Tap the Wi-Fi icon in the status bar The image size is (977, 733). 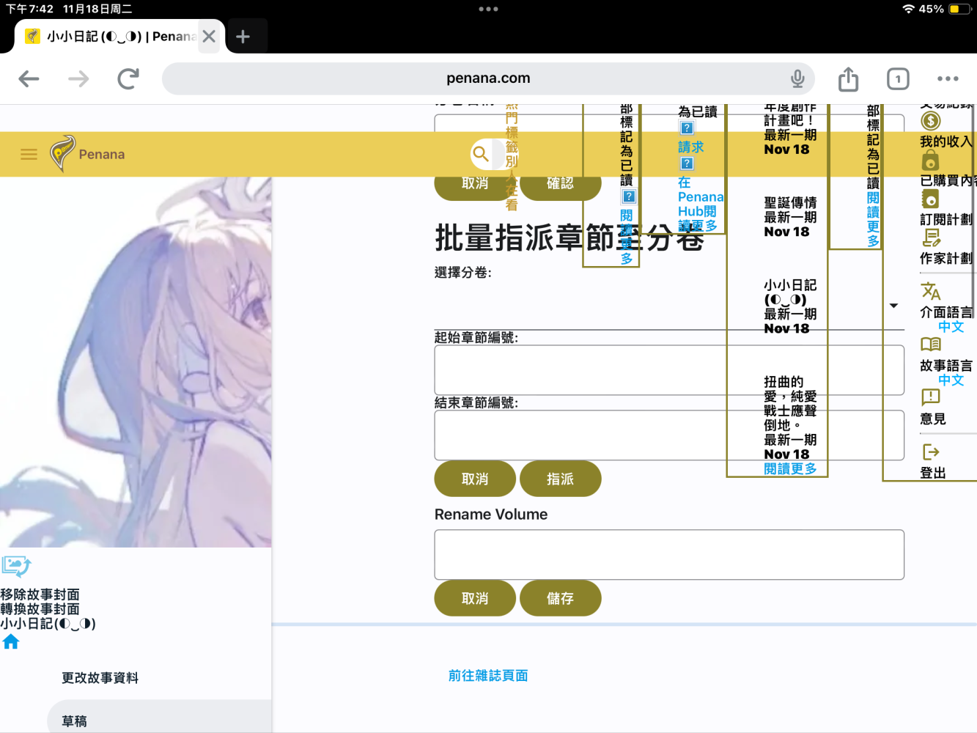click(909, 9)
